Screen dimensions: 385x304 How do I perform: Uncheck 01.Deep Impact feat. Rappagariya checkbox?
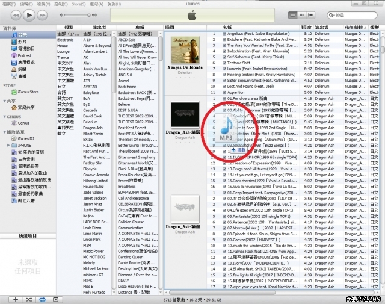[224, 193]
